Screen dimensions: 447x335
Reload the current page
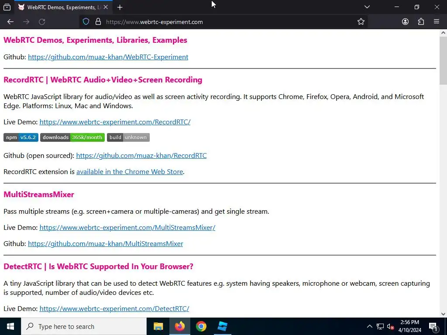tap(42, 22)
